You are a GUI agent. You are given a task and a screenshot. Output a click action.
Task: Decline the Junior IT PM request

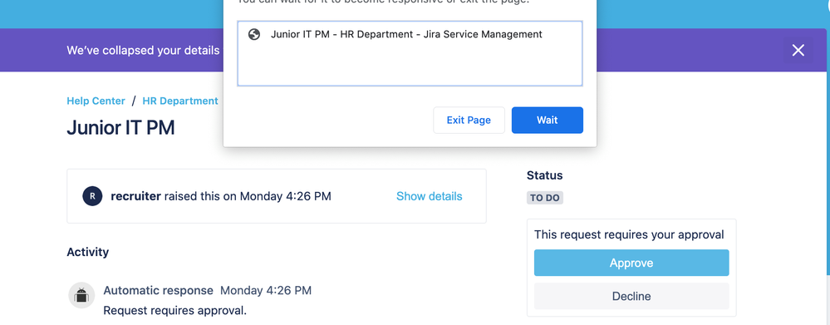pyautogui.click(x=631, y=297)
